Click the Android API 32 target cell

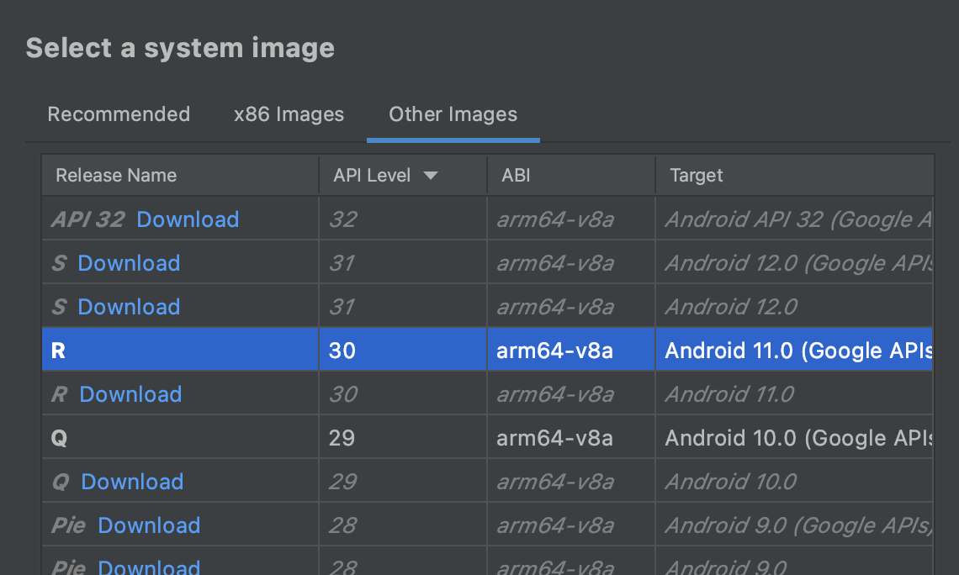coord(795,219)
